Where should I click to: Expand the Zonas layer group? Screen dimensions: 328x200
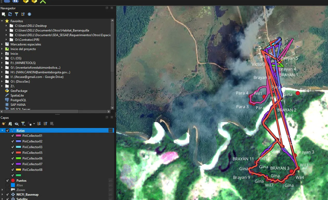[2, 190]
